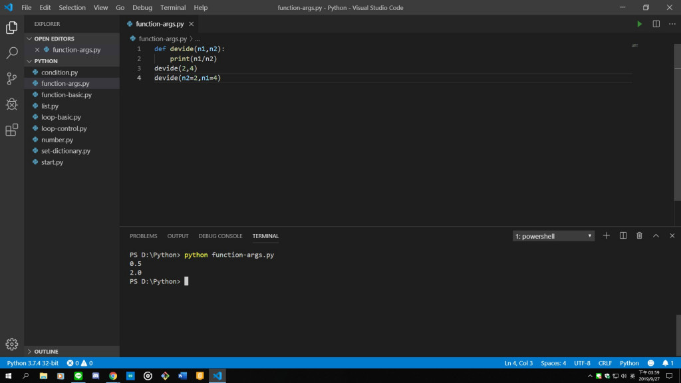Collapse the PYTHON folder section
The image size is (681, 383).
pyautogui.click(x=72, y=61)
